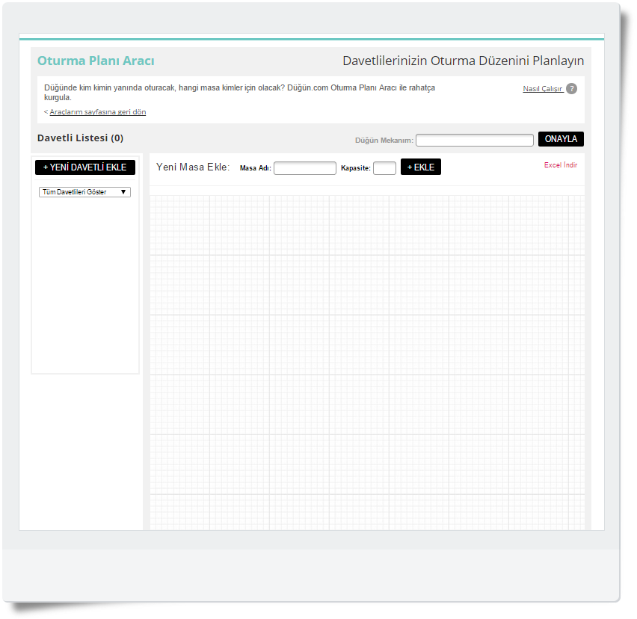Click the Oturma Planı Aracı heading
This screenshot has height=619, width=637.
point(96,61)
